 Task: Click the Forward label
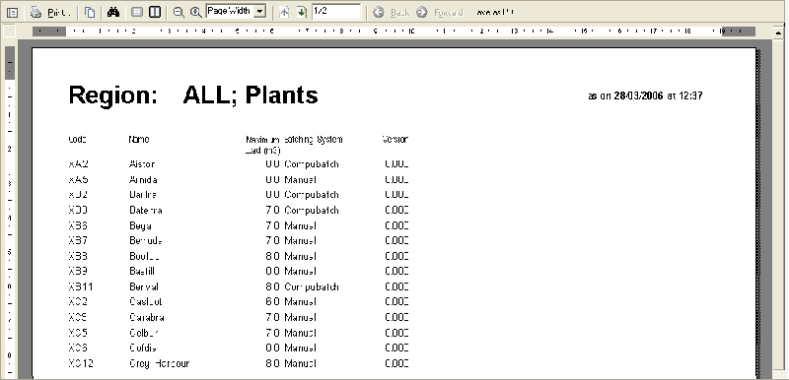449,13
